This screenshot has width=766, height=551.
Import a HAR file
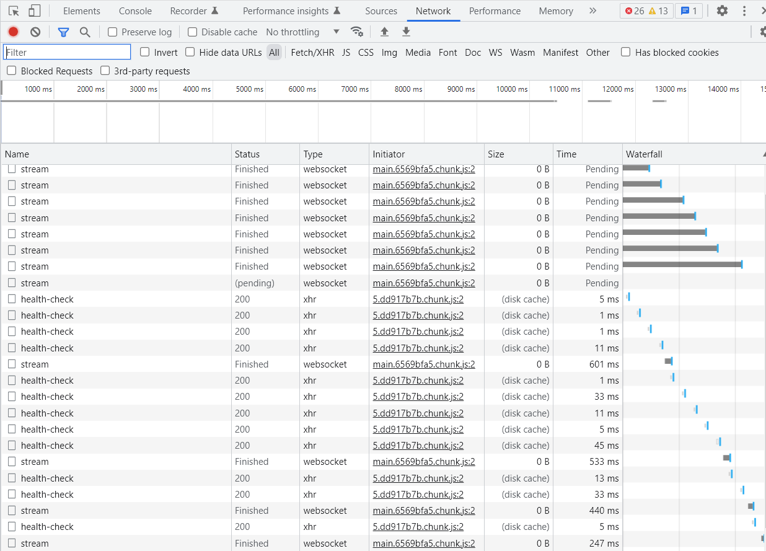384,32
